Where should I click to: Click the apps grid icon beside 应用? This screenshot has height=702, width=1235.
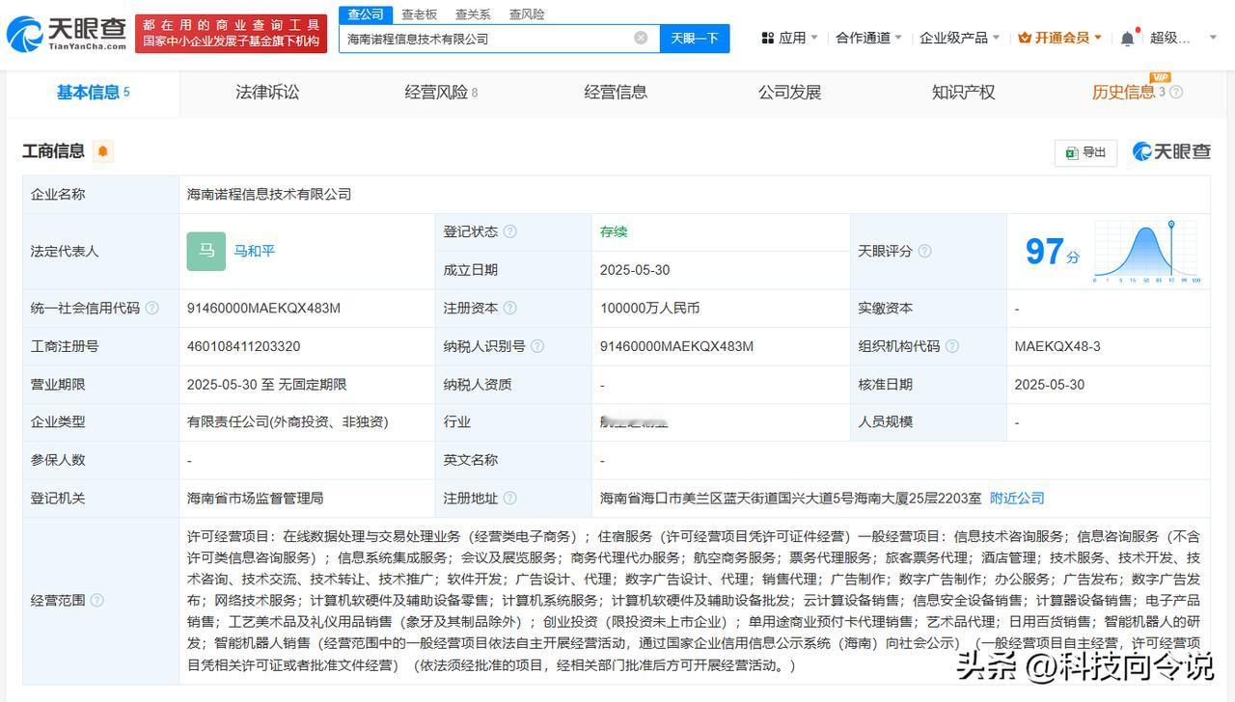pos(768,38)
